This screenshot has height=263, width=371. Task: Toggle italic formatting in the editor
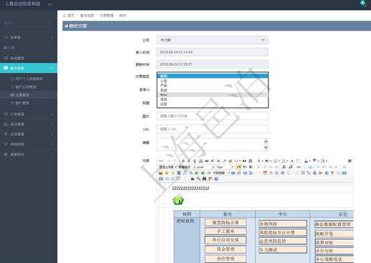tap(189, 161)
